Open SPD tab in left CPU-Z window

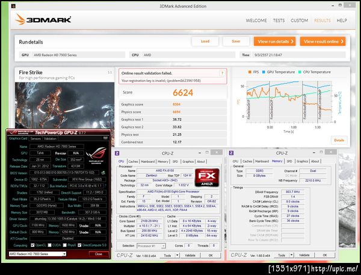coord(175,162)
